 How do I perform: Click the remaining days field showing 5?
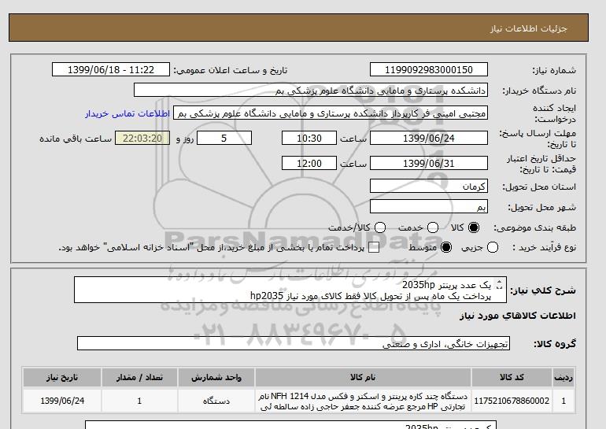tap(224, 138)
